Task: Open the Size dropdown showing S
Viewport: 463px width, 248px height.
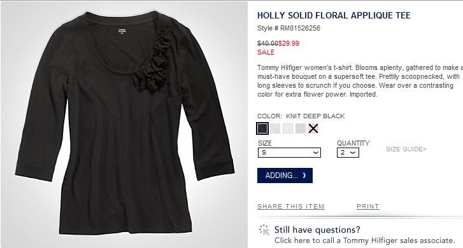Action: 289,153
